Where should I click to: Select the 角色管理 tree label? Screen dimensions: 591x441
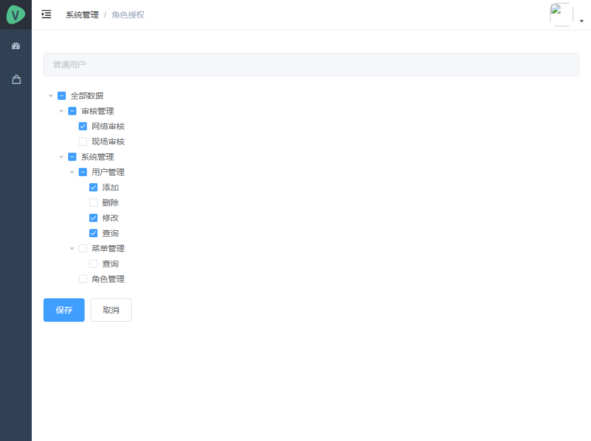pos(108,279)
